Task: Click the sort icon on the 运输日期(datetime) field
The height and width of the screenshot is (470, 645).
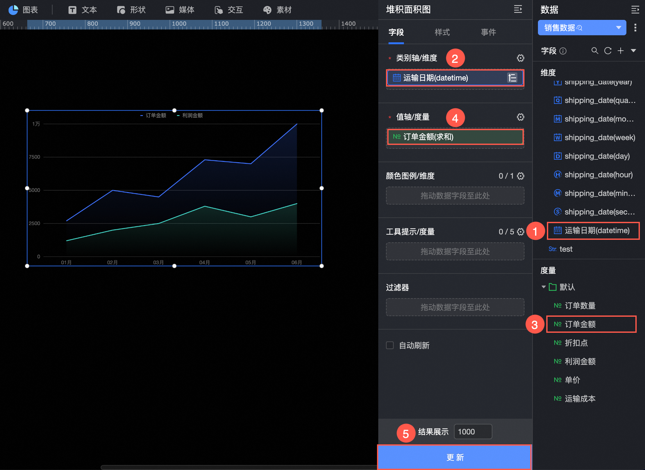Action: click(512, 78)
